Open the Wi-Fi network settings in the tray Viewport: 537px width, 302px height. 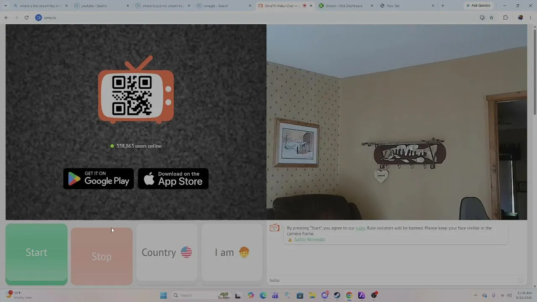point(503,295)
